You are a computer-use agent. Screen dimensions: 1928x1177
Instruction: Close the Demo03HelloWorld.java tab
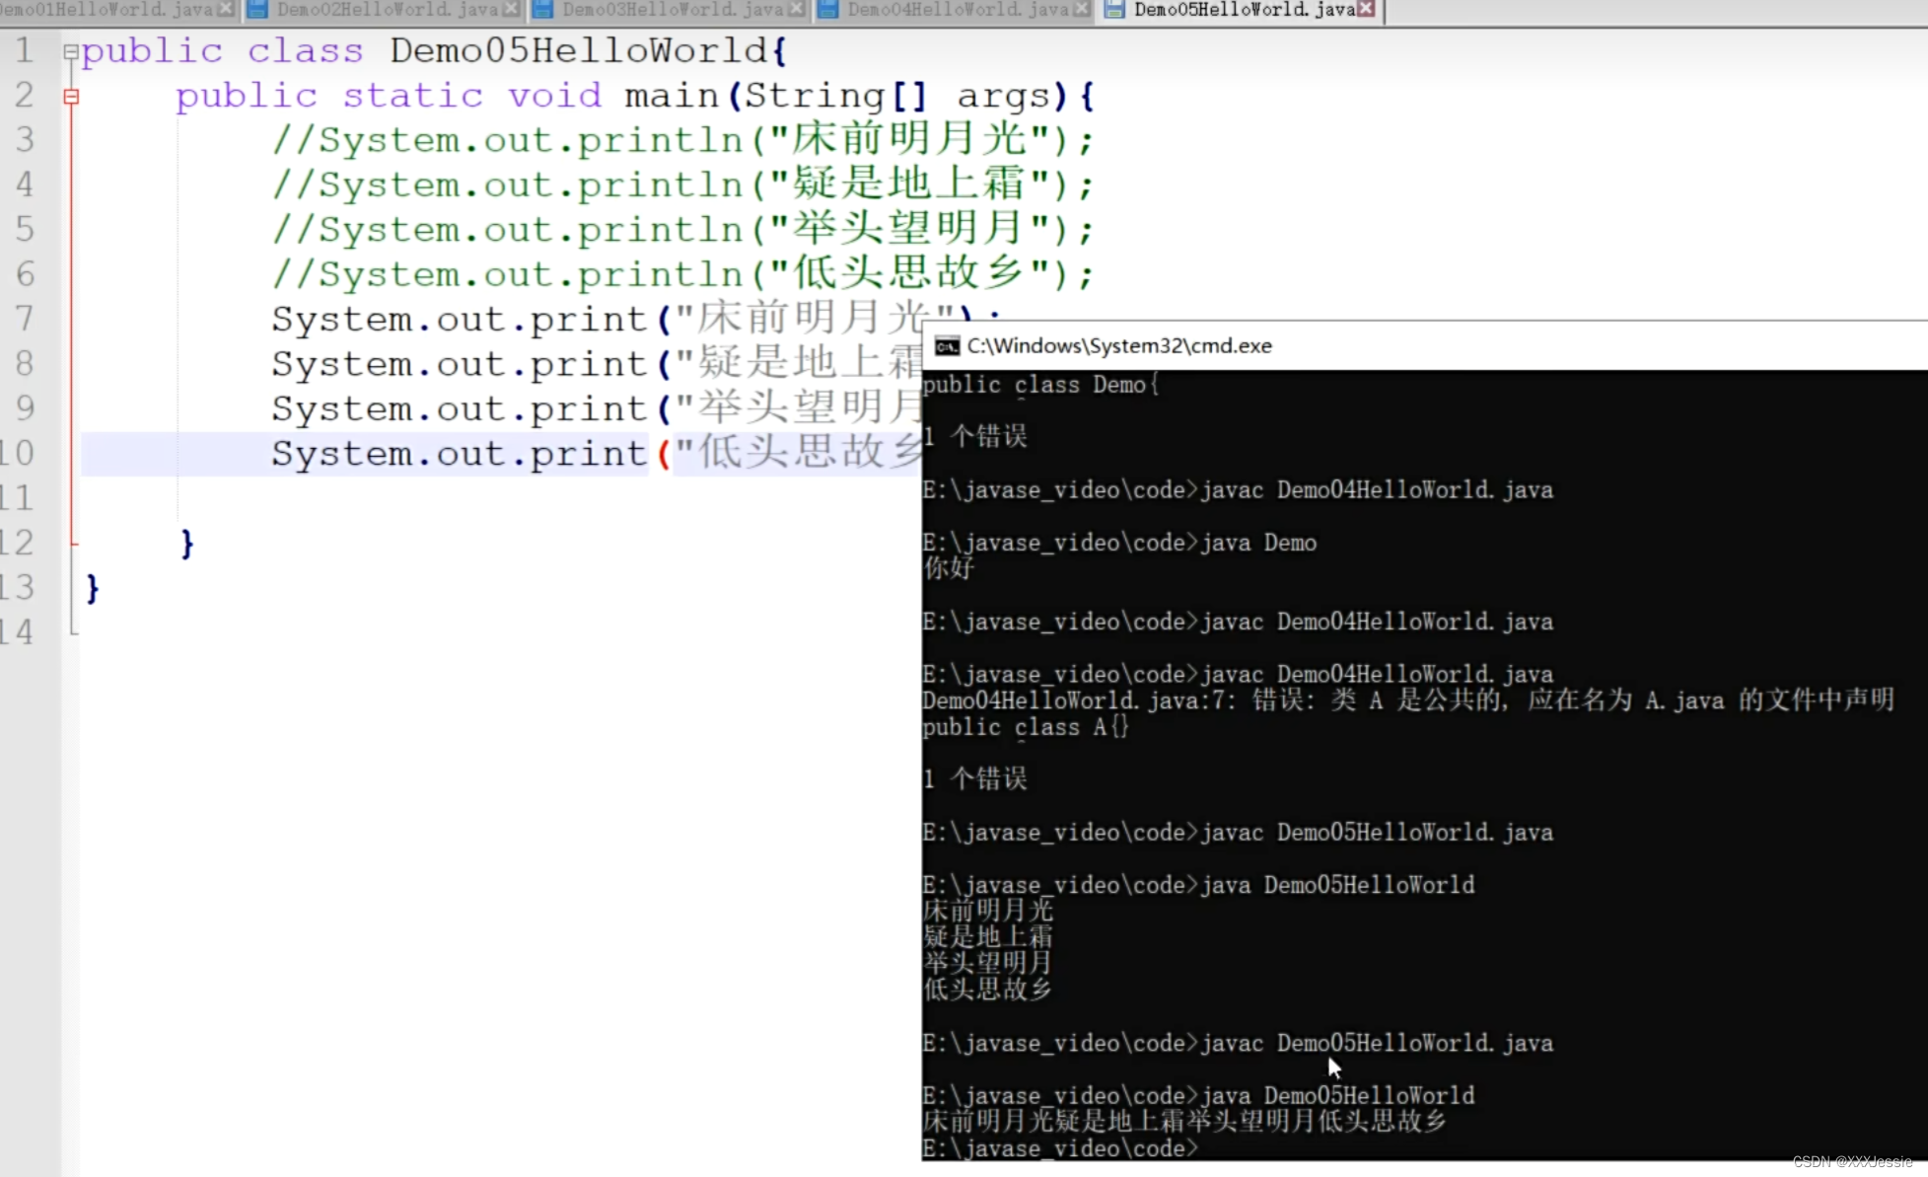[x=797, y=9]
